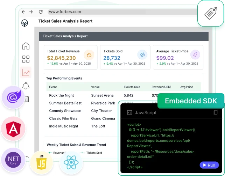Click the React atom icon
The height and width of the screenshot is (176, 225).
(x=71, y=162)
